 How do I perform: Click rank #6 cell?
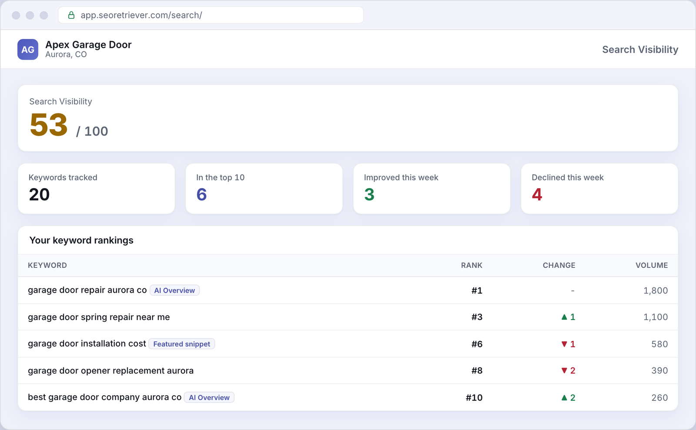(477, 344)
